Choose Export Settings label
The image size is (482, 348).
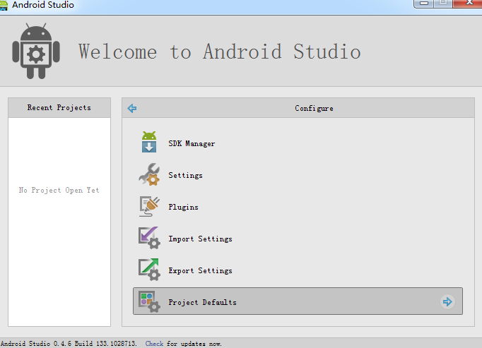[200, 270]
